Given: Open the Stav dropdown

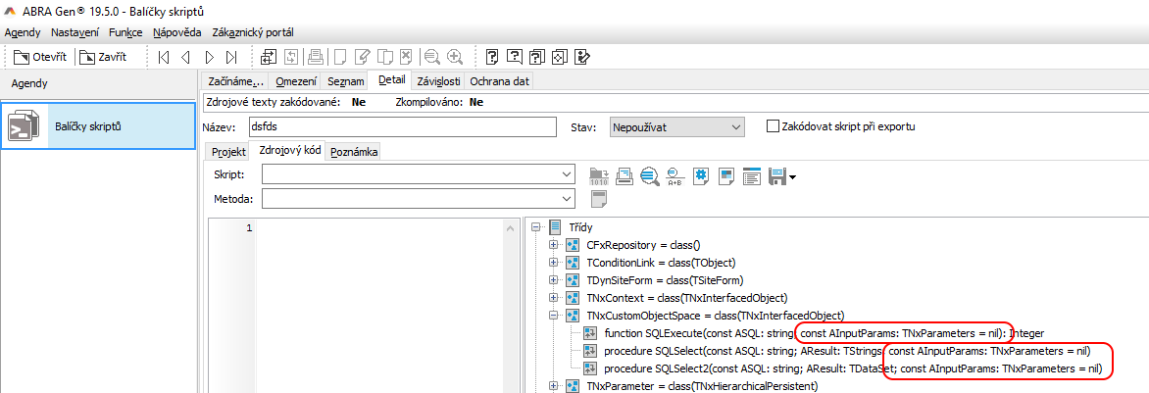Looking at the screenshot, I should click(675, 127).
